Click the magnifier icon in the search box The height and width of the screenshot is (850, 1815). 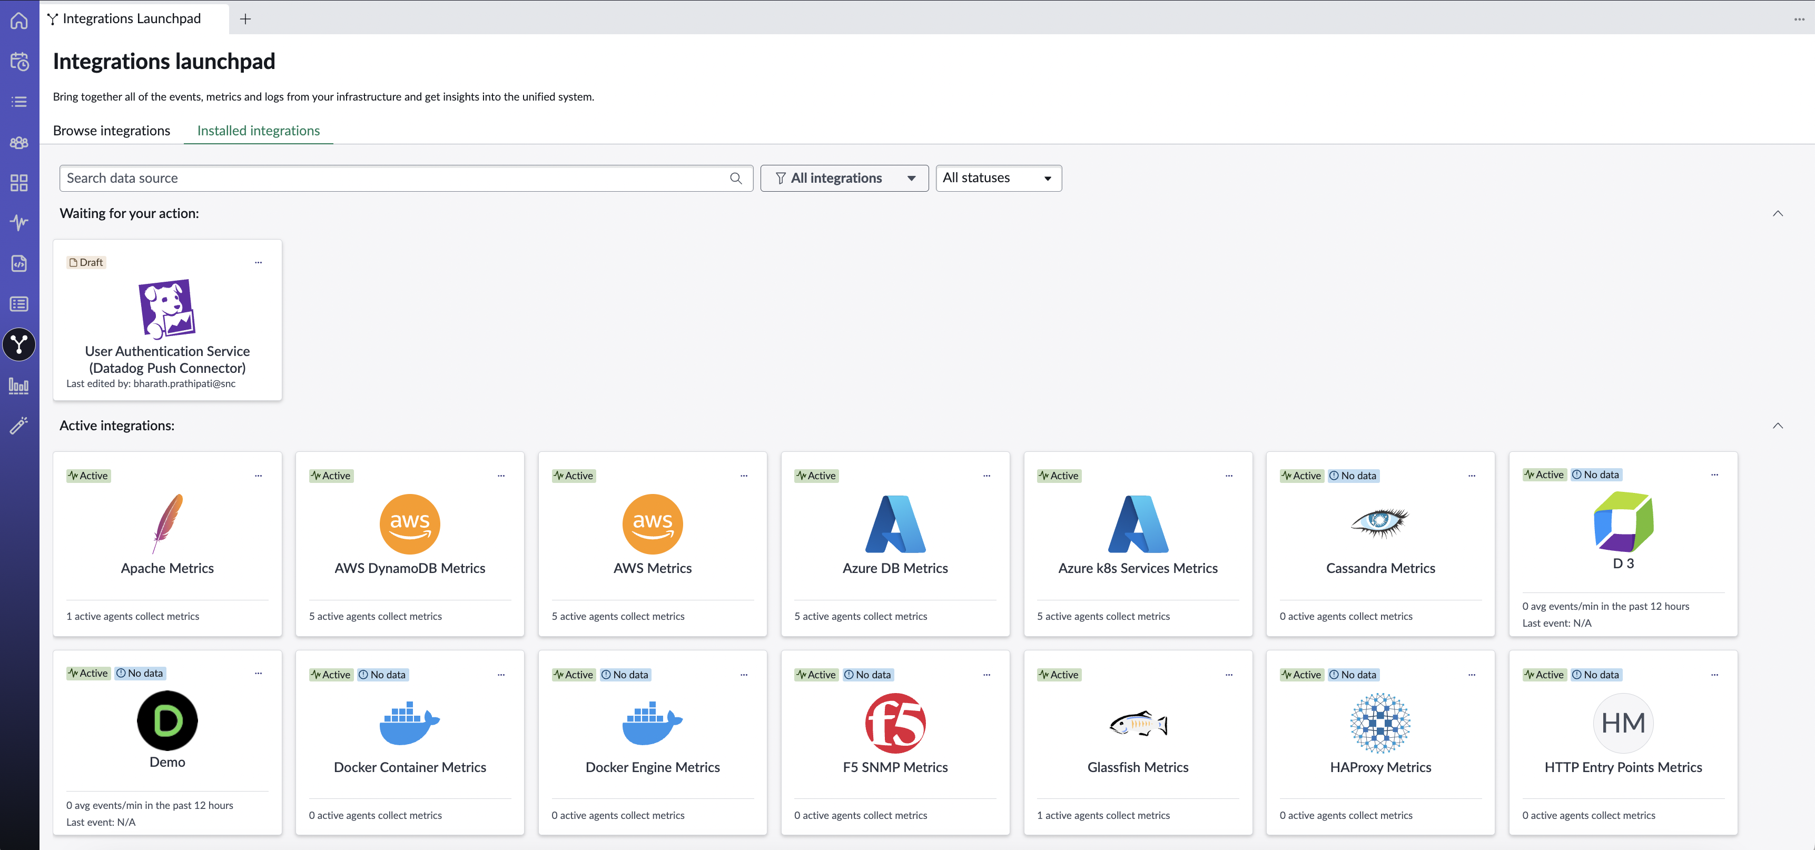[x=736, y=178]
